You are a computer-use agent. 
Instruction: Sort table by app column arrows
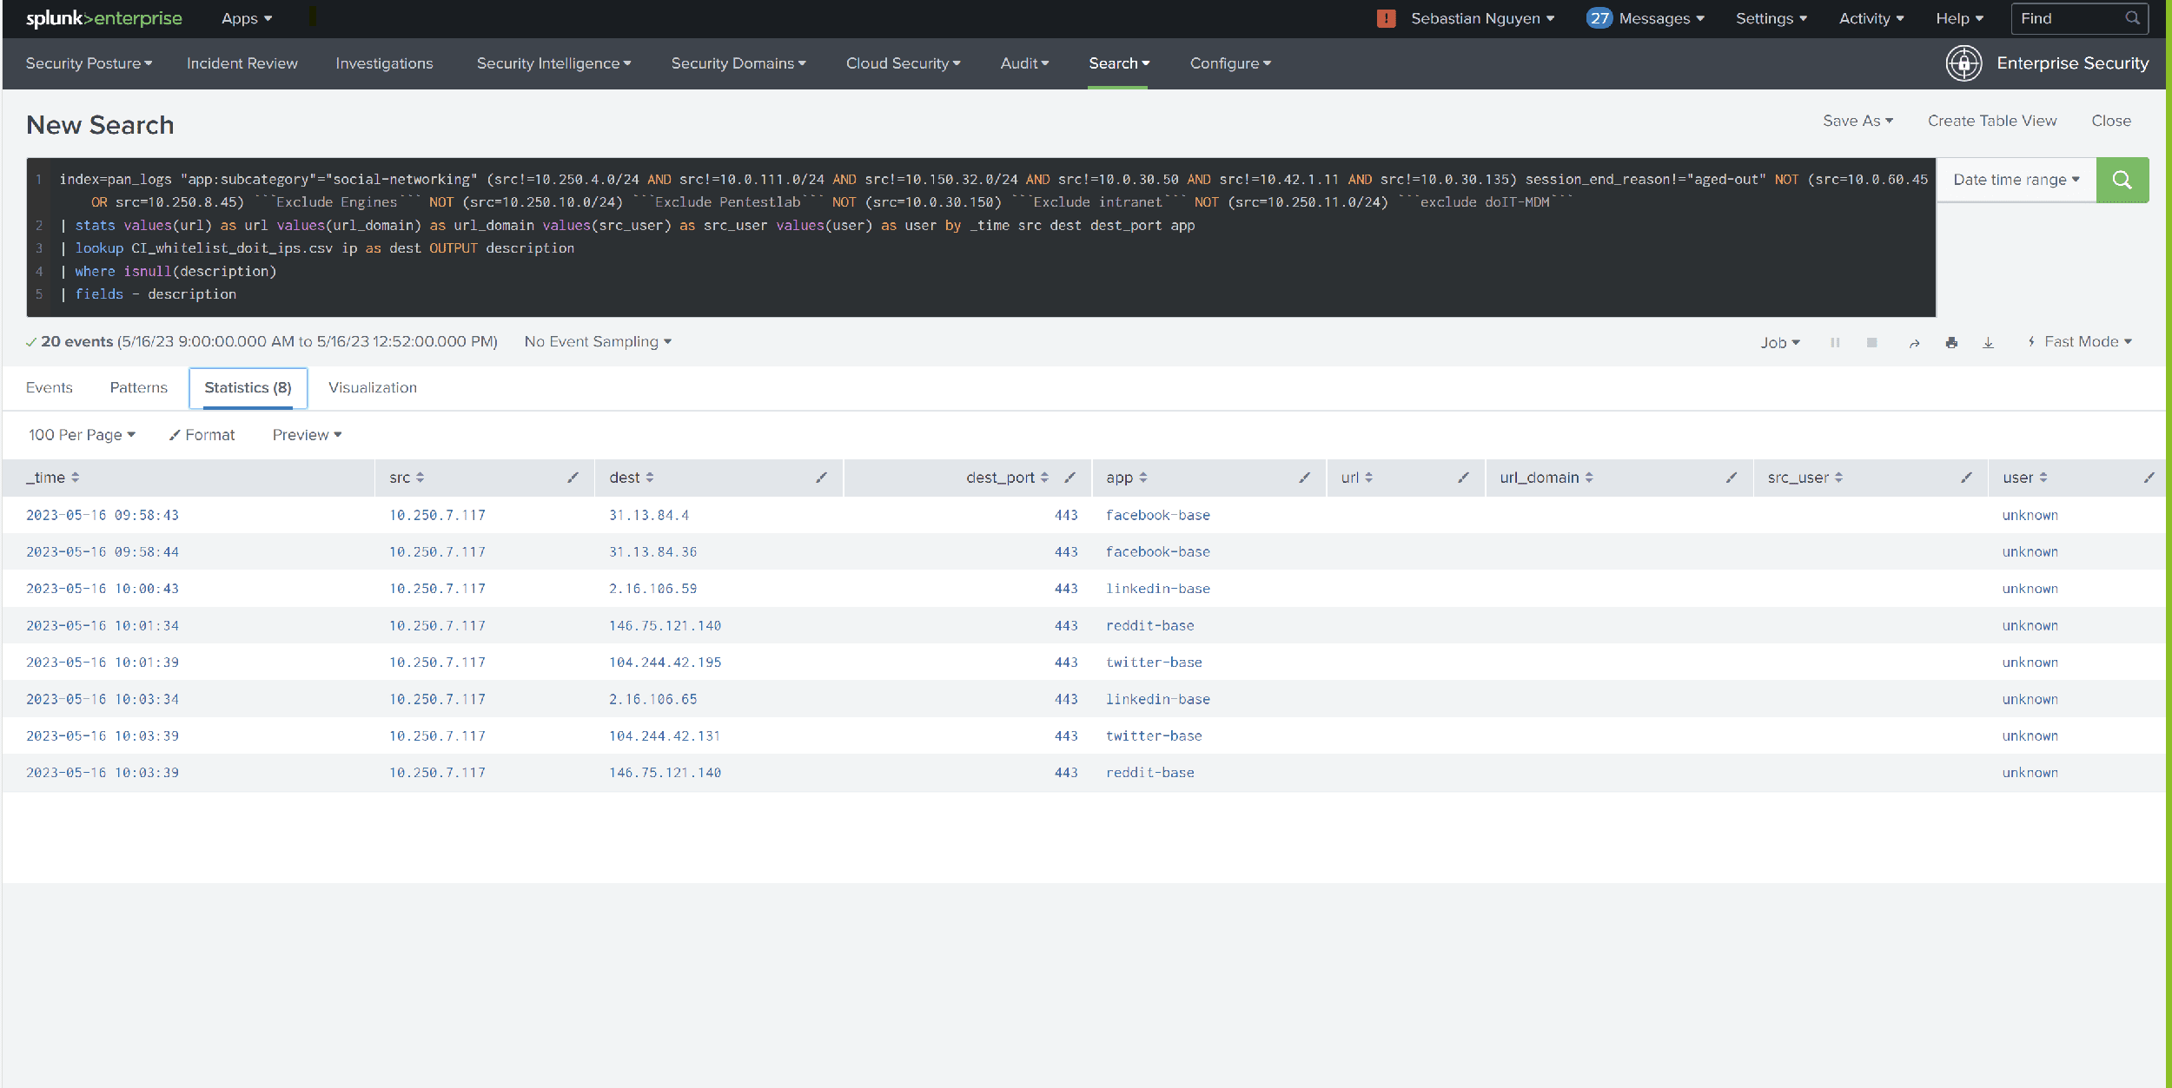(x=1143, y=478)
